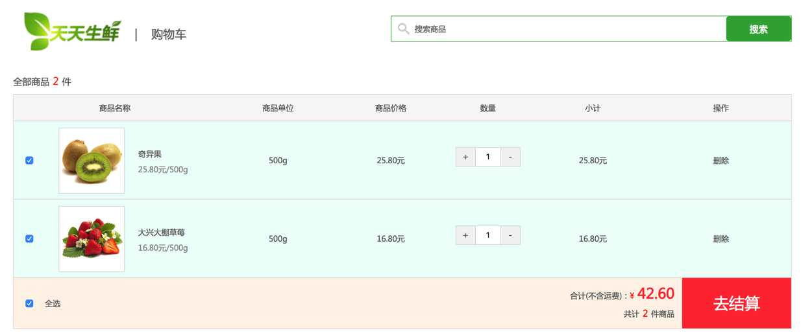
Task: Click the 大兴大棚草莓 quantity number field
Action: point(487,235)
